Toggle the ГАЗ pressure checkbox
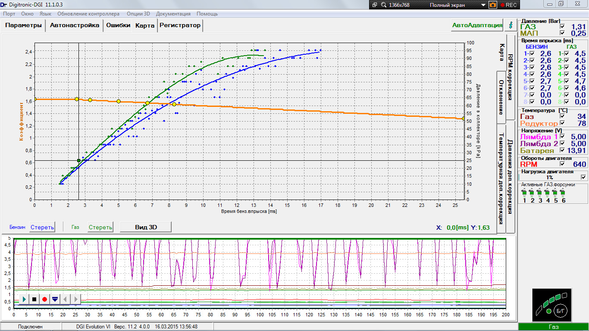The height and width of the screenshot is (331, 589). coord(562,27)
